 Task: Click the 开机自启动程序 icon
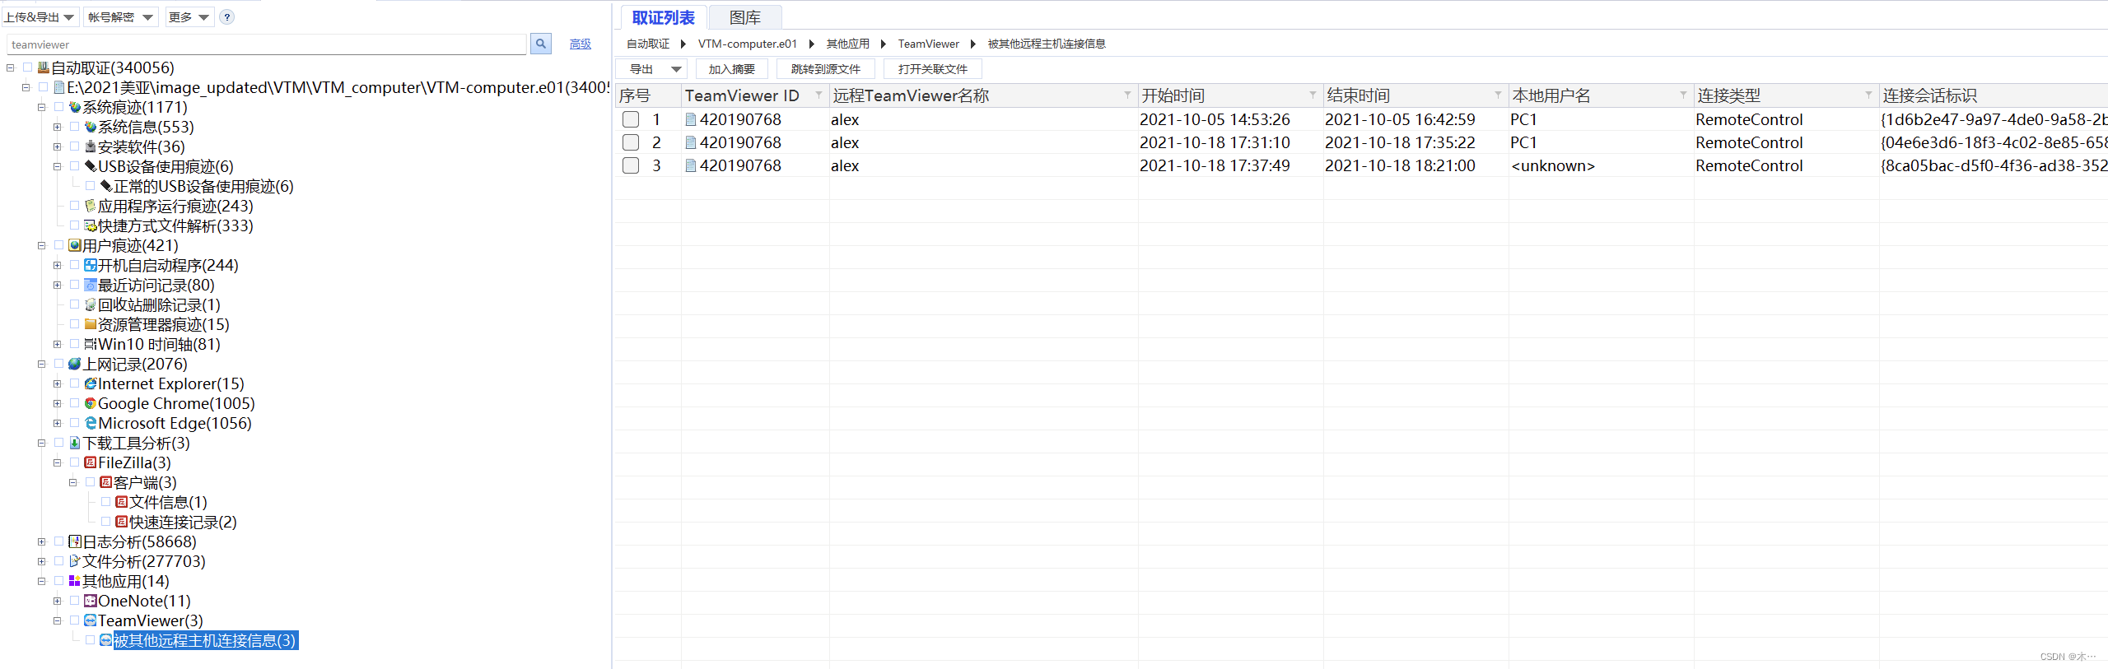[91, 265]
